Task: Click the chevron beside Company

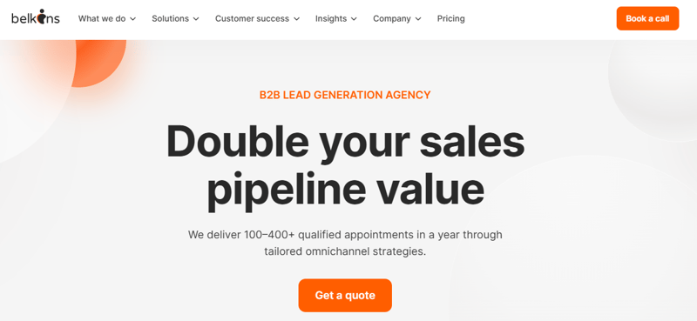Action: point(418,19)
